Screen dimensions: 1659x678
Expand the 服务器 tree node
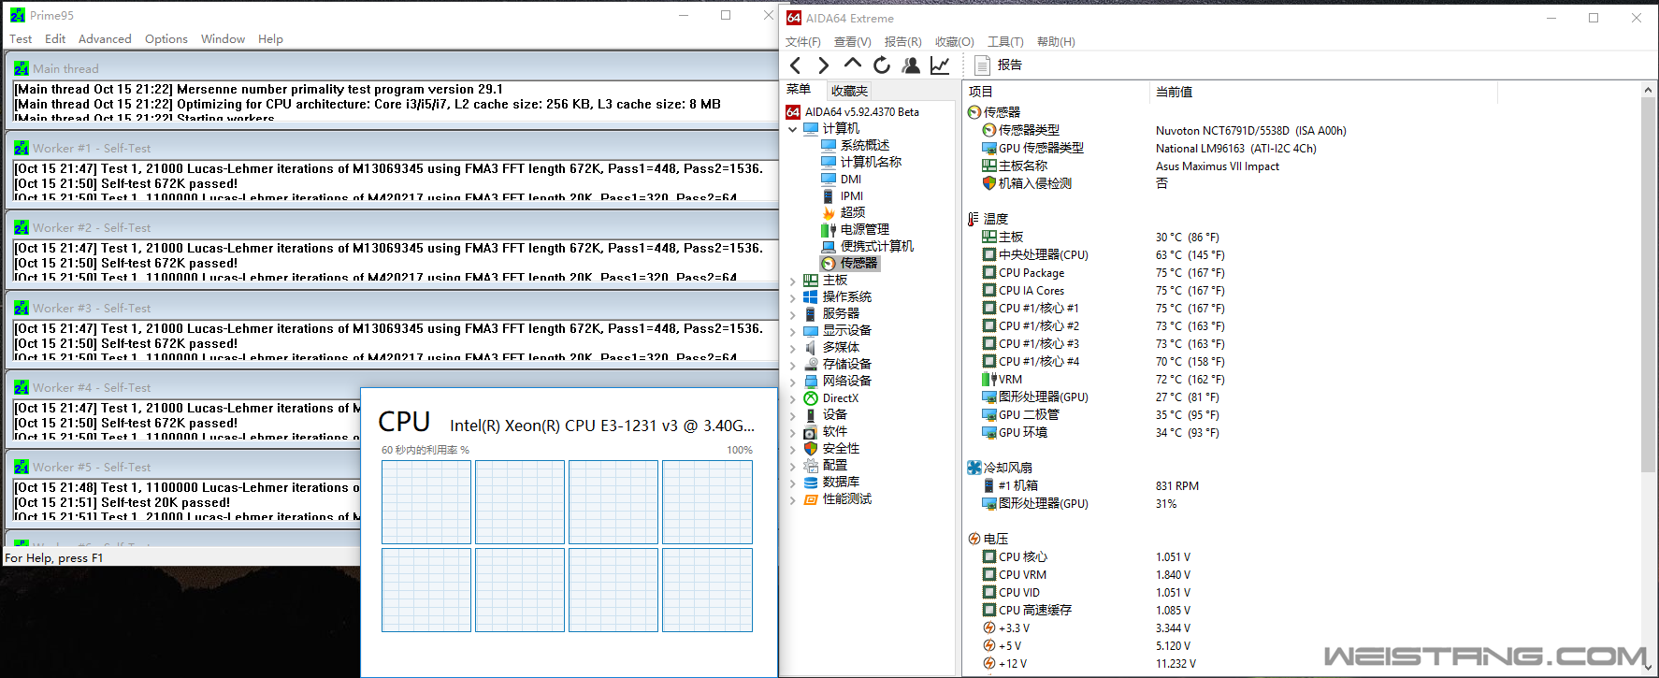793,314
